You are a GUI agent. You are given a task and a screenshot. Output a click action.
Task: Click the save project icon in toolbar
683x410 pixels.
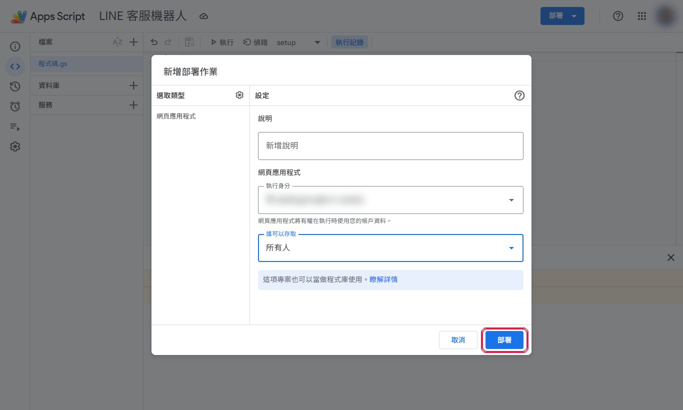(190, 42)
